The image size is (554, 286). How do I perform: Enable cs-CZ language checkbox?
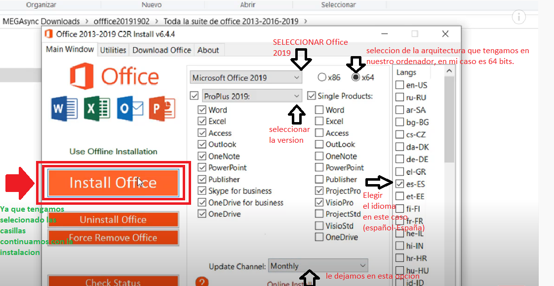coord(399,134)
